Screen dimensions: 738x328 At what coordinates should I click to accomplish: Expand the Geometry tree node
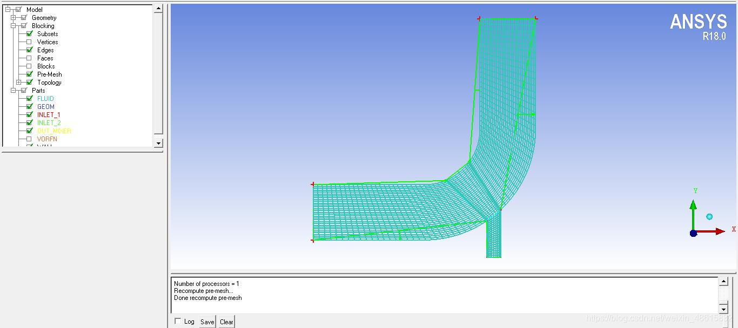[x=14, y=18]
